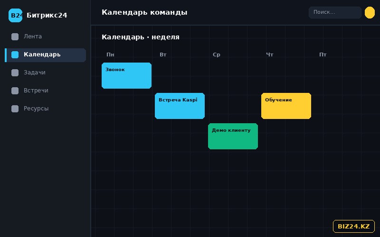Click the Лента sidebar icon
The width and height of the screenshot is (380, 237).
point(15,36)
